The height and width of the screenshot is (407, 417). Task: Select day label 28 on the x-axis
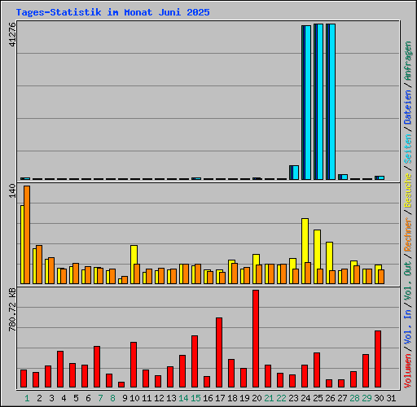pos(354,398)
